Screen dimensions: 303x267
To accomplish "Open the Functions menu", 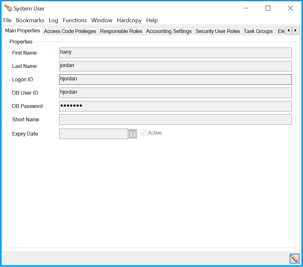I will [75, 20].
